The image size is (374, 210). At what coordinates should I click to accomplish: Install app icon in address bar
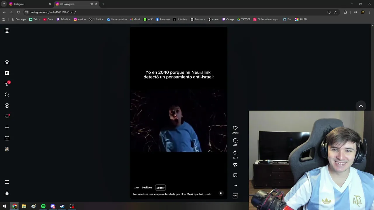pyautogui.click(x=329, y=12)
